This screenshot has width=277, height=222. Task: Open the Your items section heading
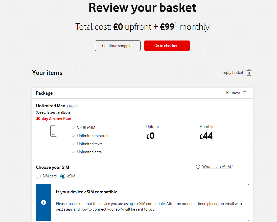47,73
